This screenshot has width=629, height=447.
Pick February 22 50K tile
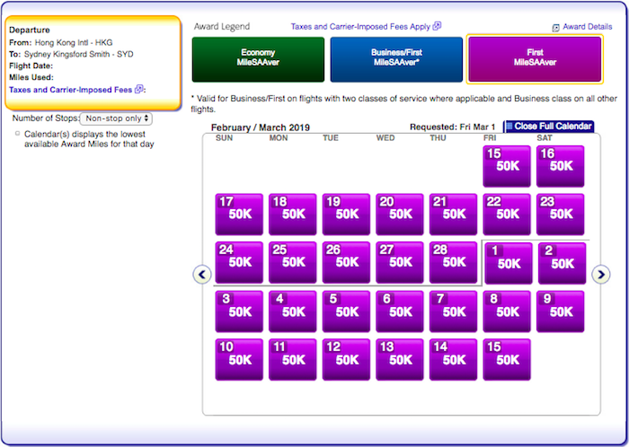click(507, 215)
